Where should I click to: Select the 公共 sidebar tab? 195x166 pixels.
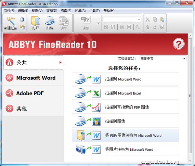tap(33, 62)
